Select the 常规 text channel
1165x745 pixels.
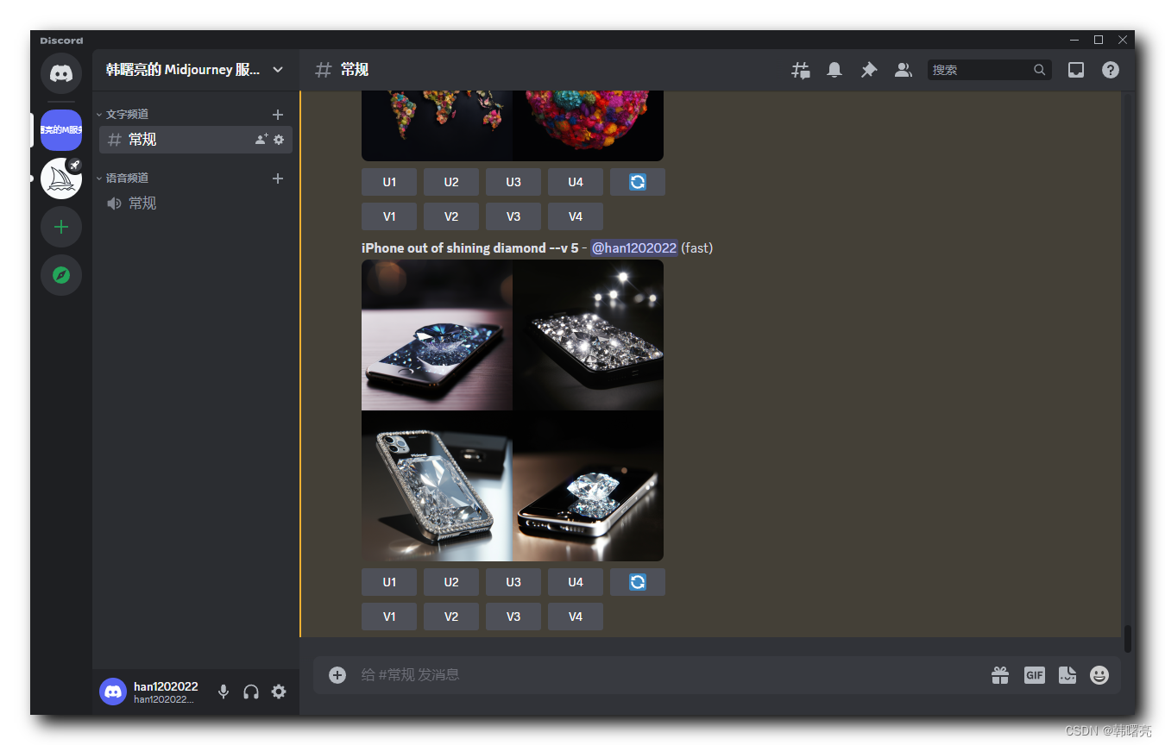coord(196,140)
